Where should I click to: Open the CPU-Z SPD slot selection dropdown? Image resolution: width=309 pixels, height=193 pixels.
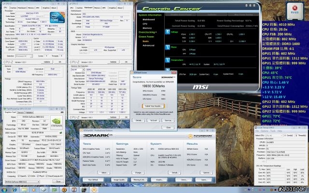click(78, 69)
